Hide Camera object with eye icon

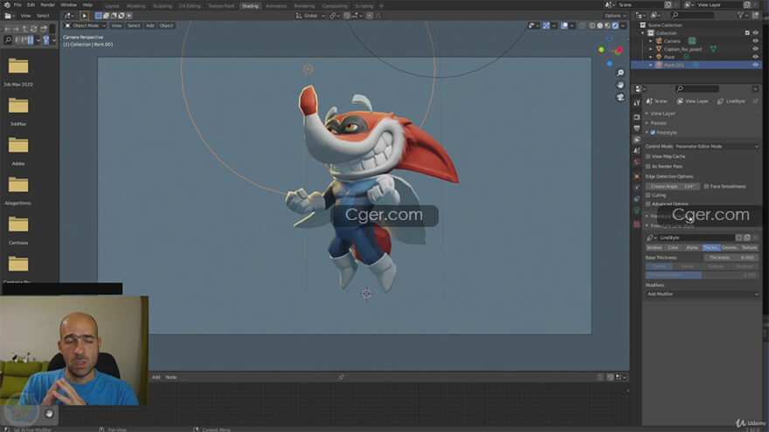point(755,41)
